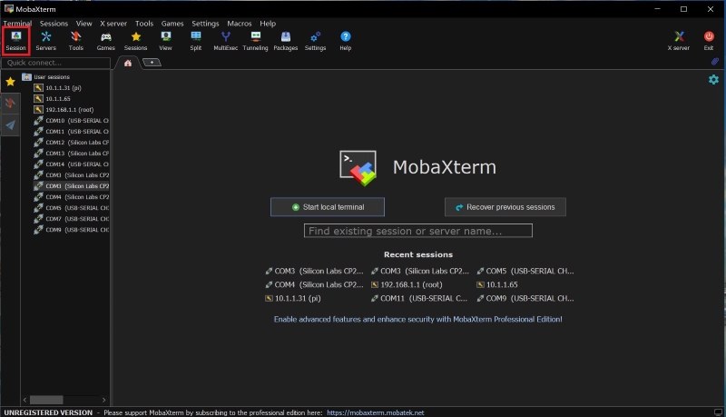Click the paperclip icon at right edge

click(715, 62)
